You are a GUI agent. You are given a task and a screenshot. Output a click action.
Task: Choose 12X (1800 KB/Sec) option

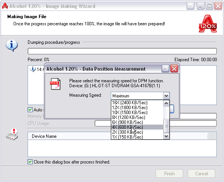(x=137, y=108)
